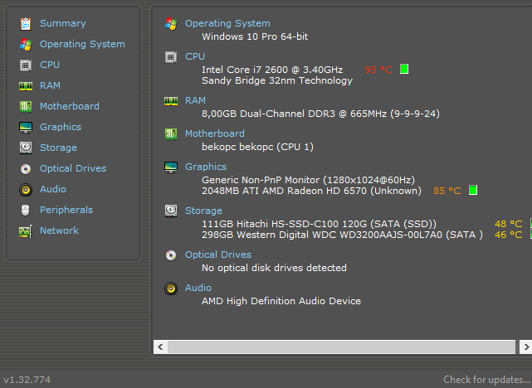Click the RAM module icon in sidebar
532x388 pixels.
26,85
